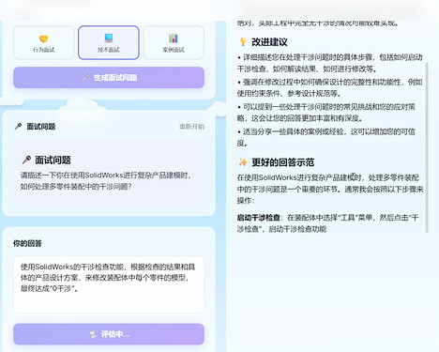
Task: Click the lightbulb icon next to 改进建议
Action: pyautogui.click(x=243, y=42)
